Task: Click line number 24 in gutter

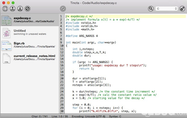Action: coord(62,91)
